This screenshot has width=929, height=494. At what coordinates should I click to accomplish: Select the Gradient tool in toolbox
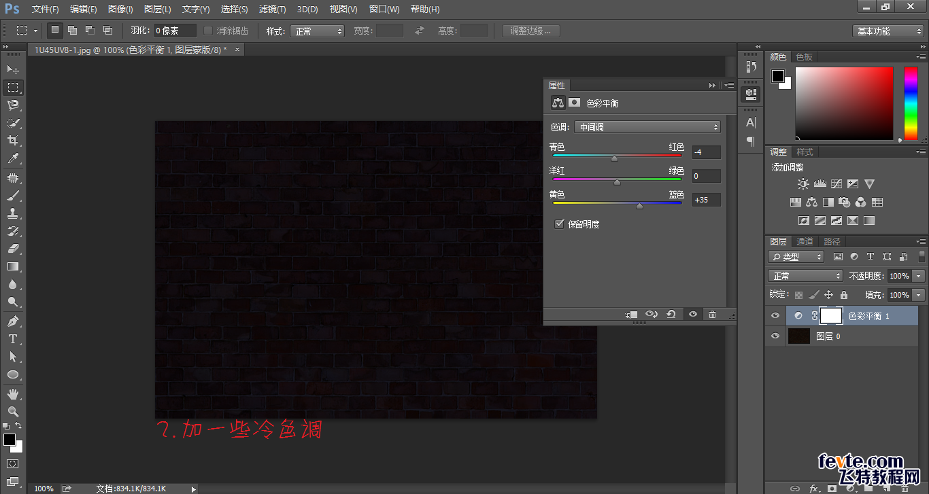[x=13, y=266]
